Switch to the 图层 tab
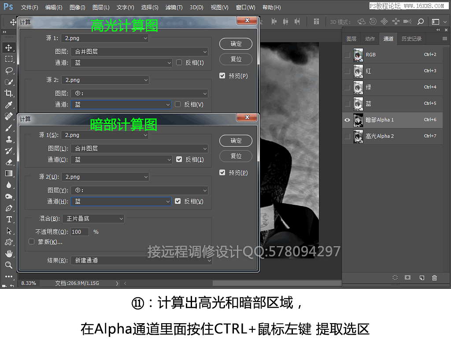 click(351, 39)
